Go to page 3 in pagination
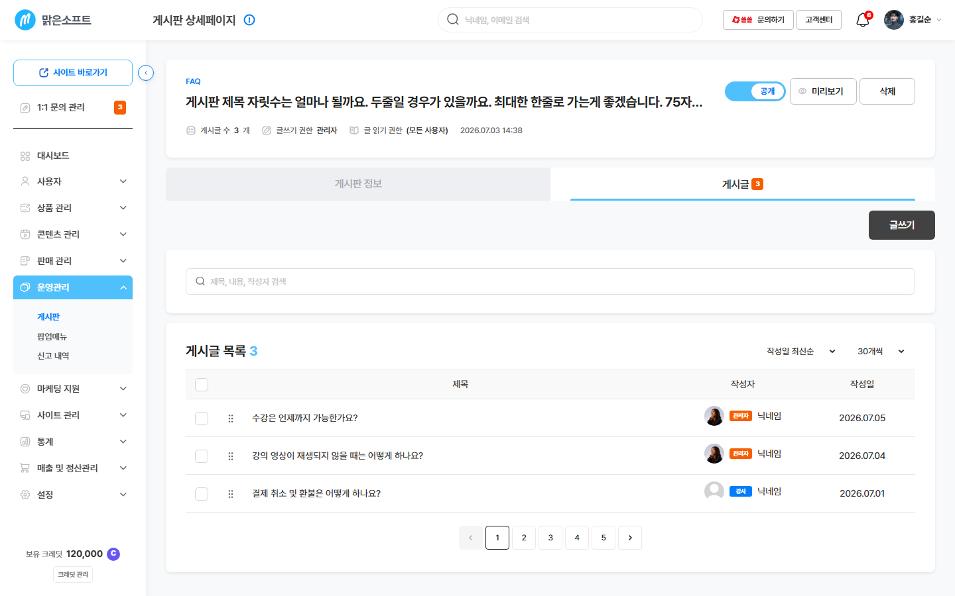 pos(550,538)
